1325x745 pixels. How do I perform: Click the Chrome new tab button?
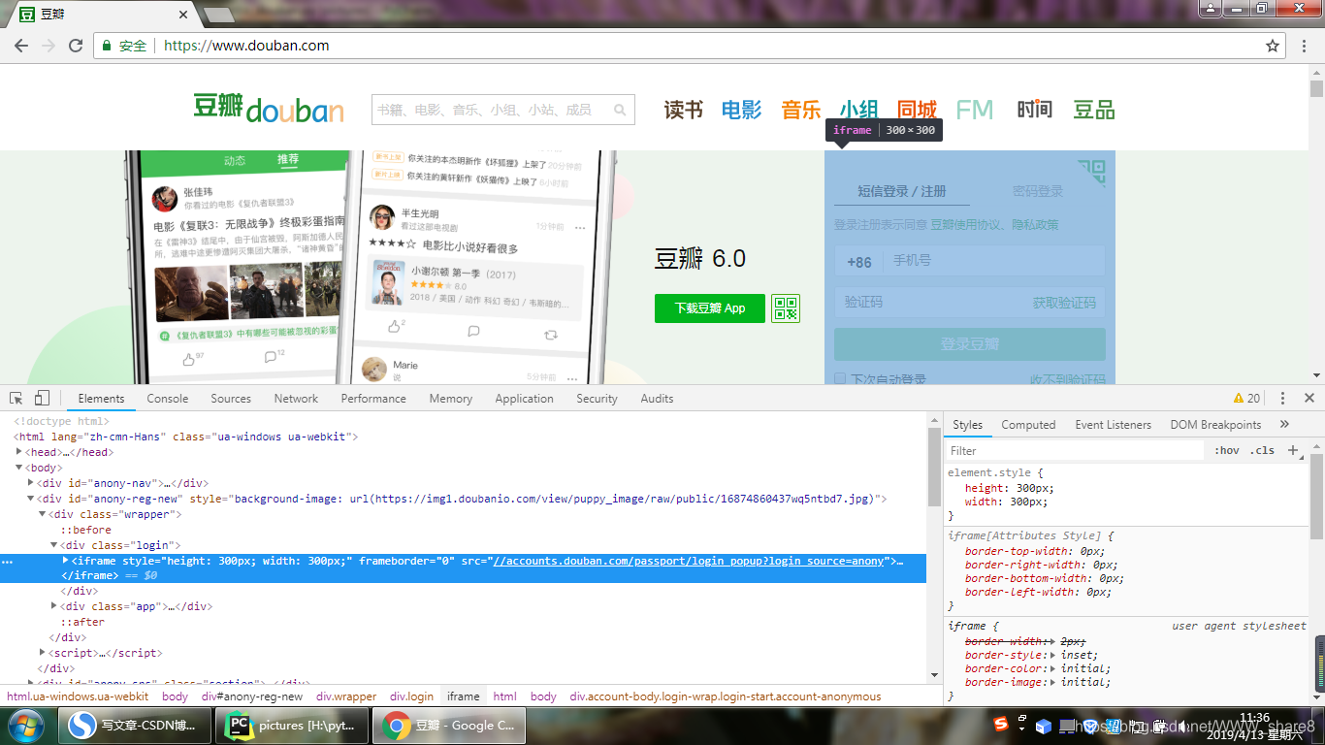point(219,15)
